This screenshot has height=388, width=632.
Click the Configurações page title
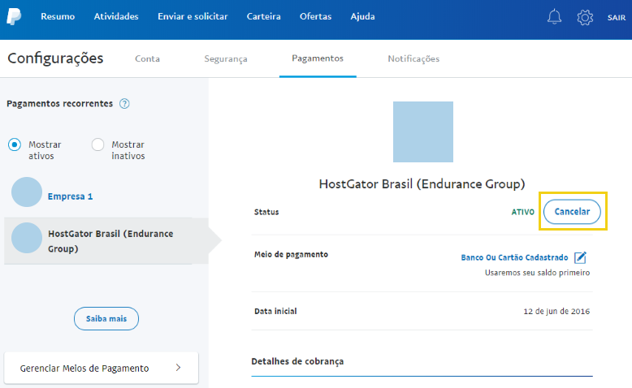point(55,58)
